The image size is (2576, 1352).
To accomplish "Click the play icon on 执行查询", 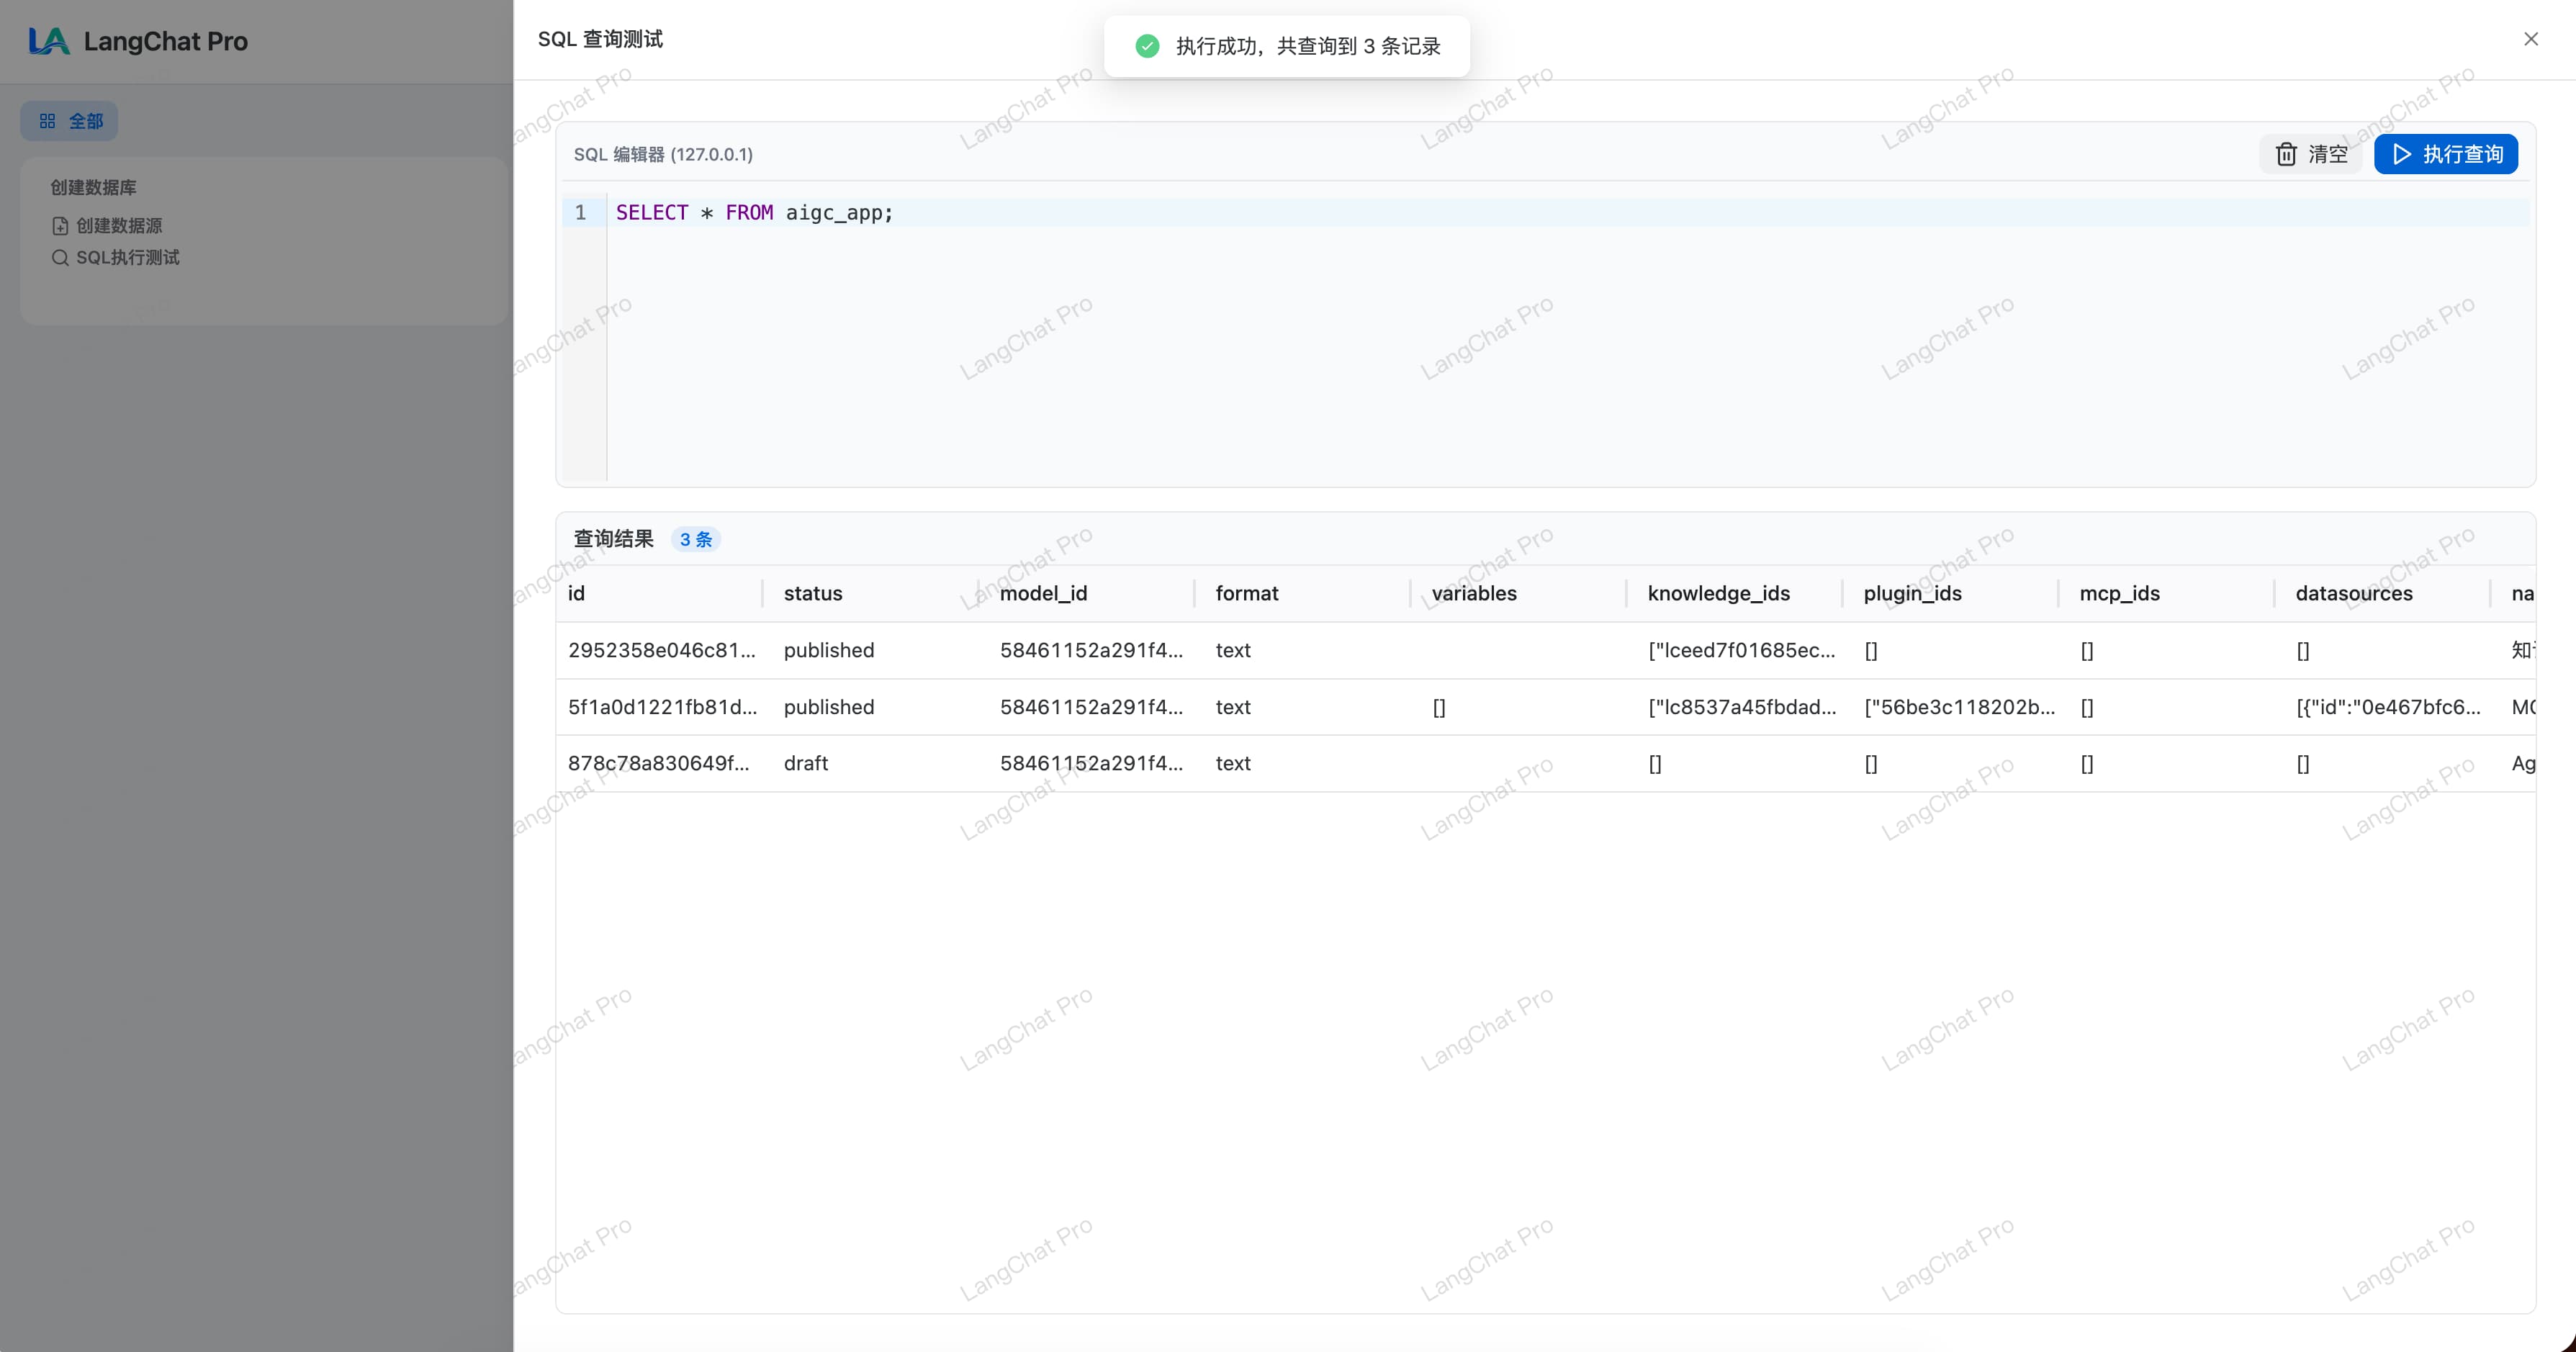I will click(2401, 154).
